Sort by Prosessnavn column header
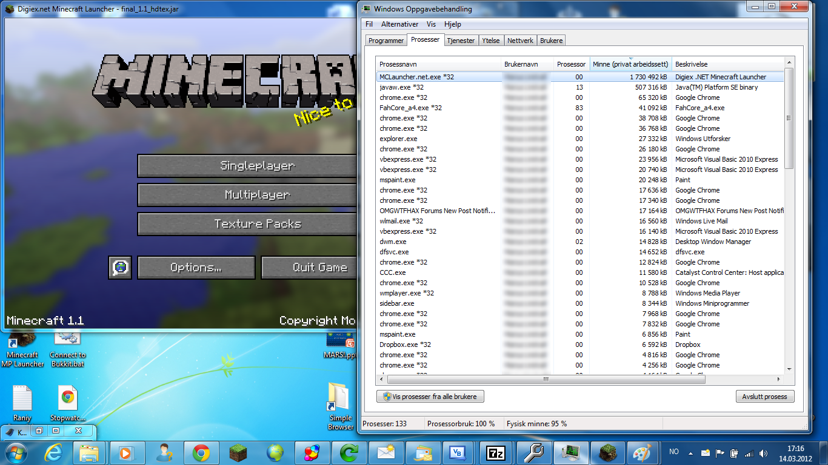 (439, 64)
